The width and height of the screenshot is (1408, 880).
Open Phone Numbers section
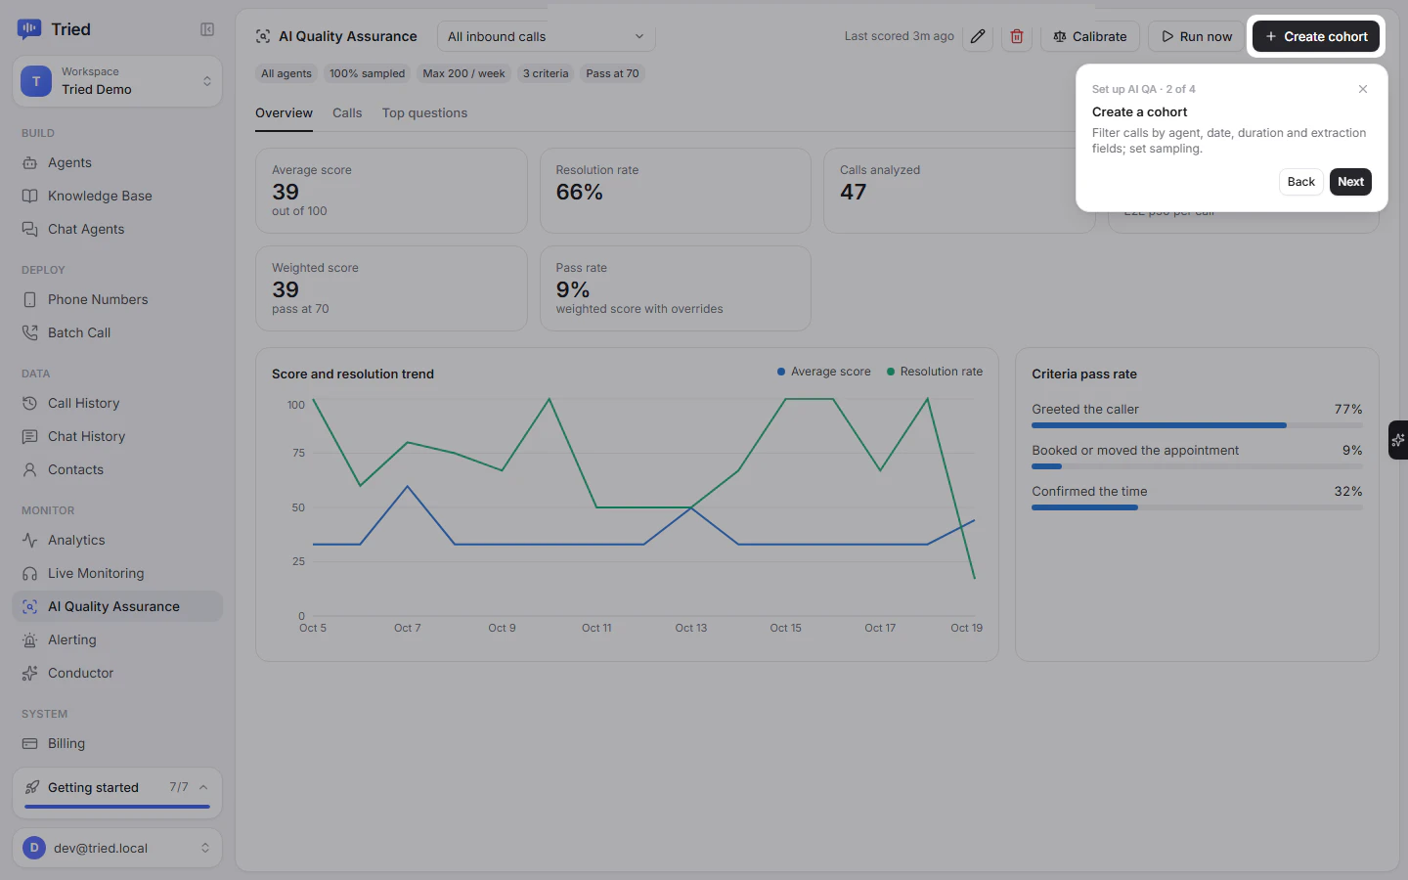click(117, 299)
